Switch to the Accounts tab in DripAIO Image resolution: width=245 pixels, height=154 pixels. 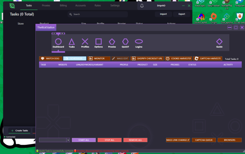(80, 5)
